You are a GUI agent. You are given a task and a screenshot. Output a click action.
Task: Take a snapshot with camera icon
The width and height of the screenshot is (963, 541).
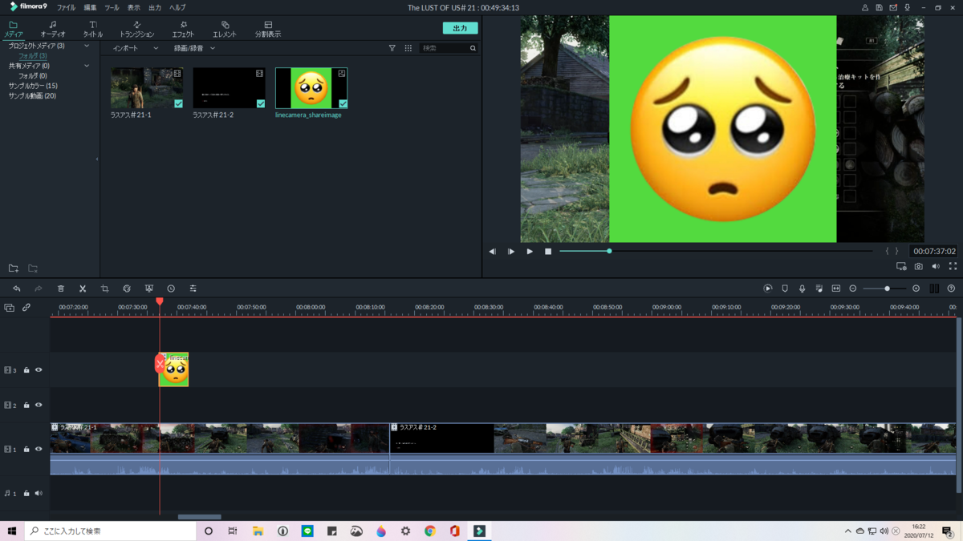click(x=919, y=266)
